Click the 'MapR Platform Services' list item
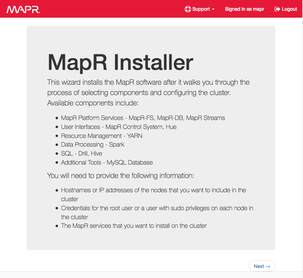Viewport: 303px width, 278px height. [x=143, y=118]
